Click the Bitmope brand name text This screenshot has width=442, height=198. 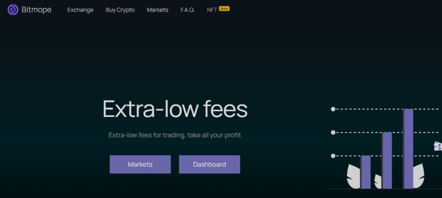(x=36, y=10)
